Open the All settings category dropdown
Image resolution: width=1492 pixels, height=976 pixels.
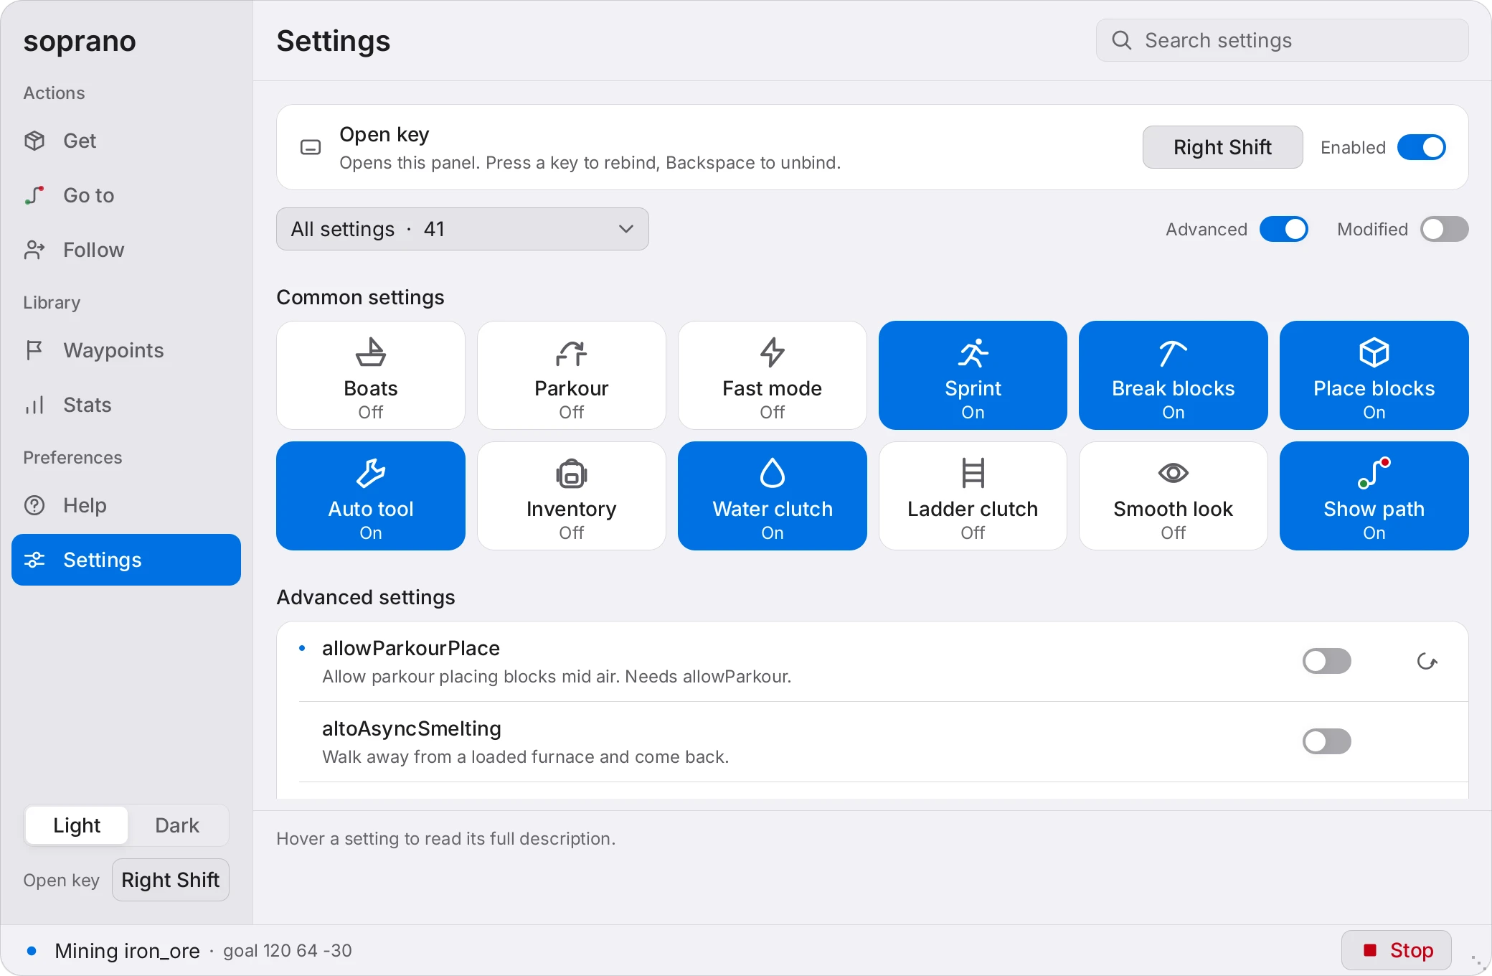click(463, 229)
